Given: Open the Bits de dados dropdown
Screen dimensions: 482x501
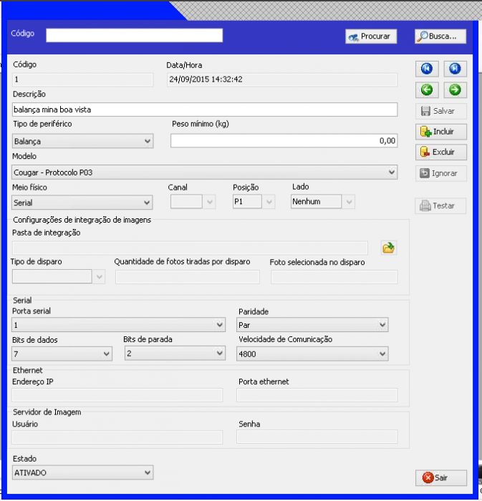Looking at the screenshot, I should (x=62, y=354).
